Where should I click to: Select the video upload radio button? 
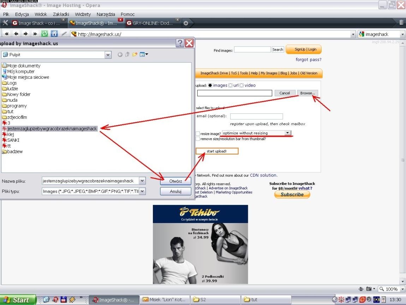tap(241, 85)
